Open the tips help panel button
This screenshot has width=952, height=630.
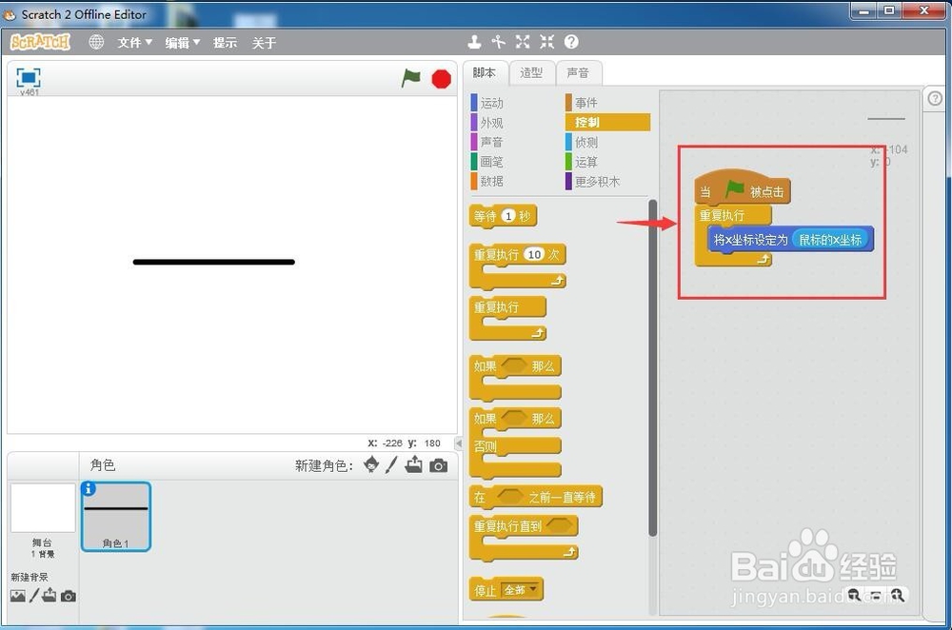(x=935, y=98)
